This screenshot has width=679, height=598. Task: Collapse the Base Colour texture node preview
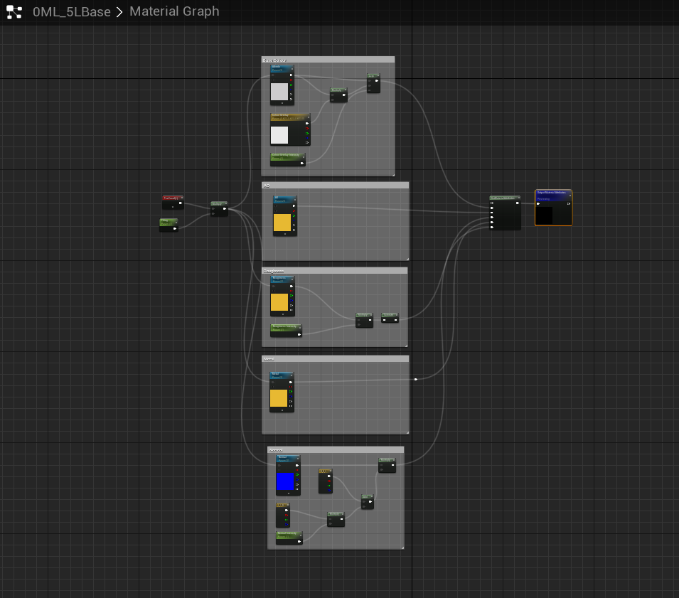(282, 103)
